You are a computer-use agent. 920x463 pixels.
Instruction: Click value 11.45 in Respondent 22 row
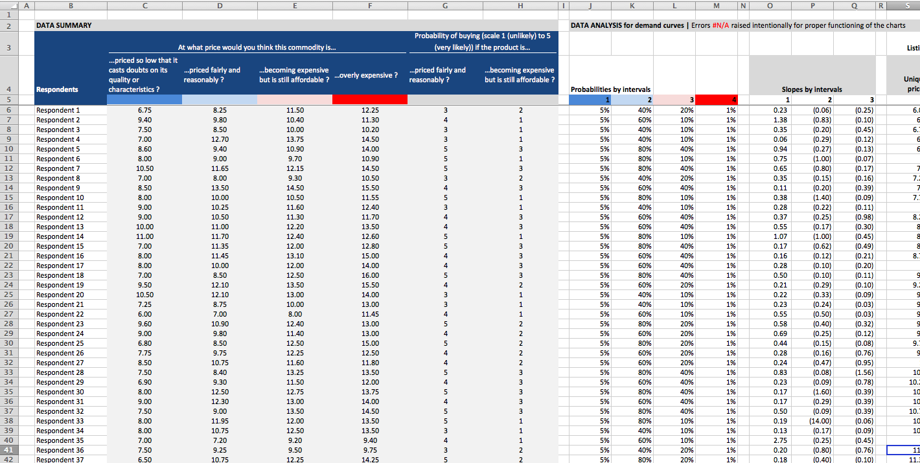tap(370, 314)
